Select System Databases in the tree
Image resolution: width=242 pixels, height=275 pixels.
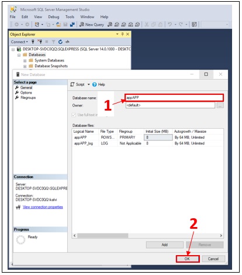click(x=49, y=60)
